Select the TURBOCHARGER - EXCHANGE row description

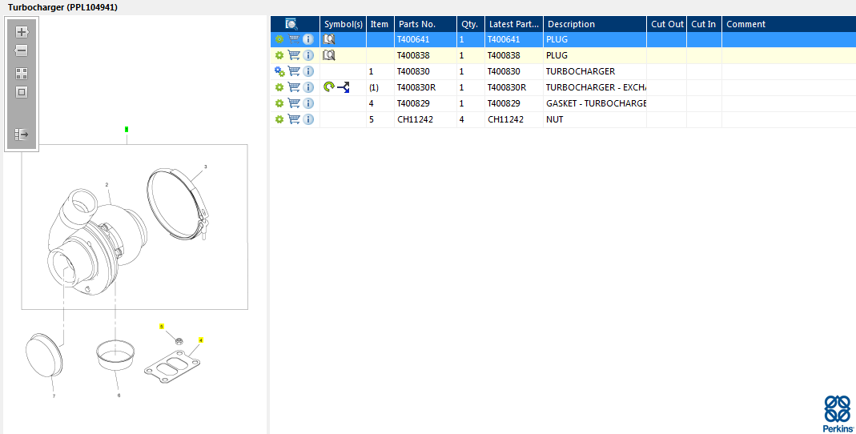pos(595,87)
